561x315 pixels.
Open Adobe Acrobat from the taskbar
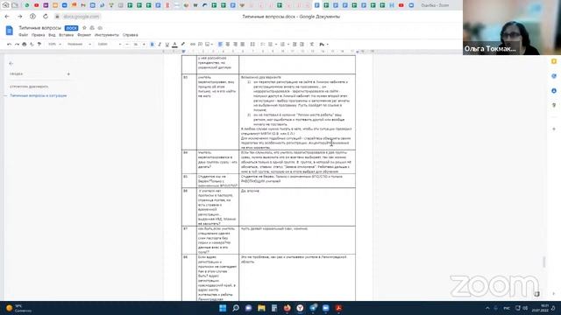click(x=338, y=308)
